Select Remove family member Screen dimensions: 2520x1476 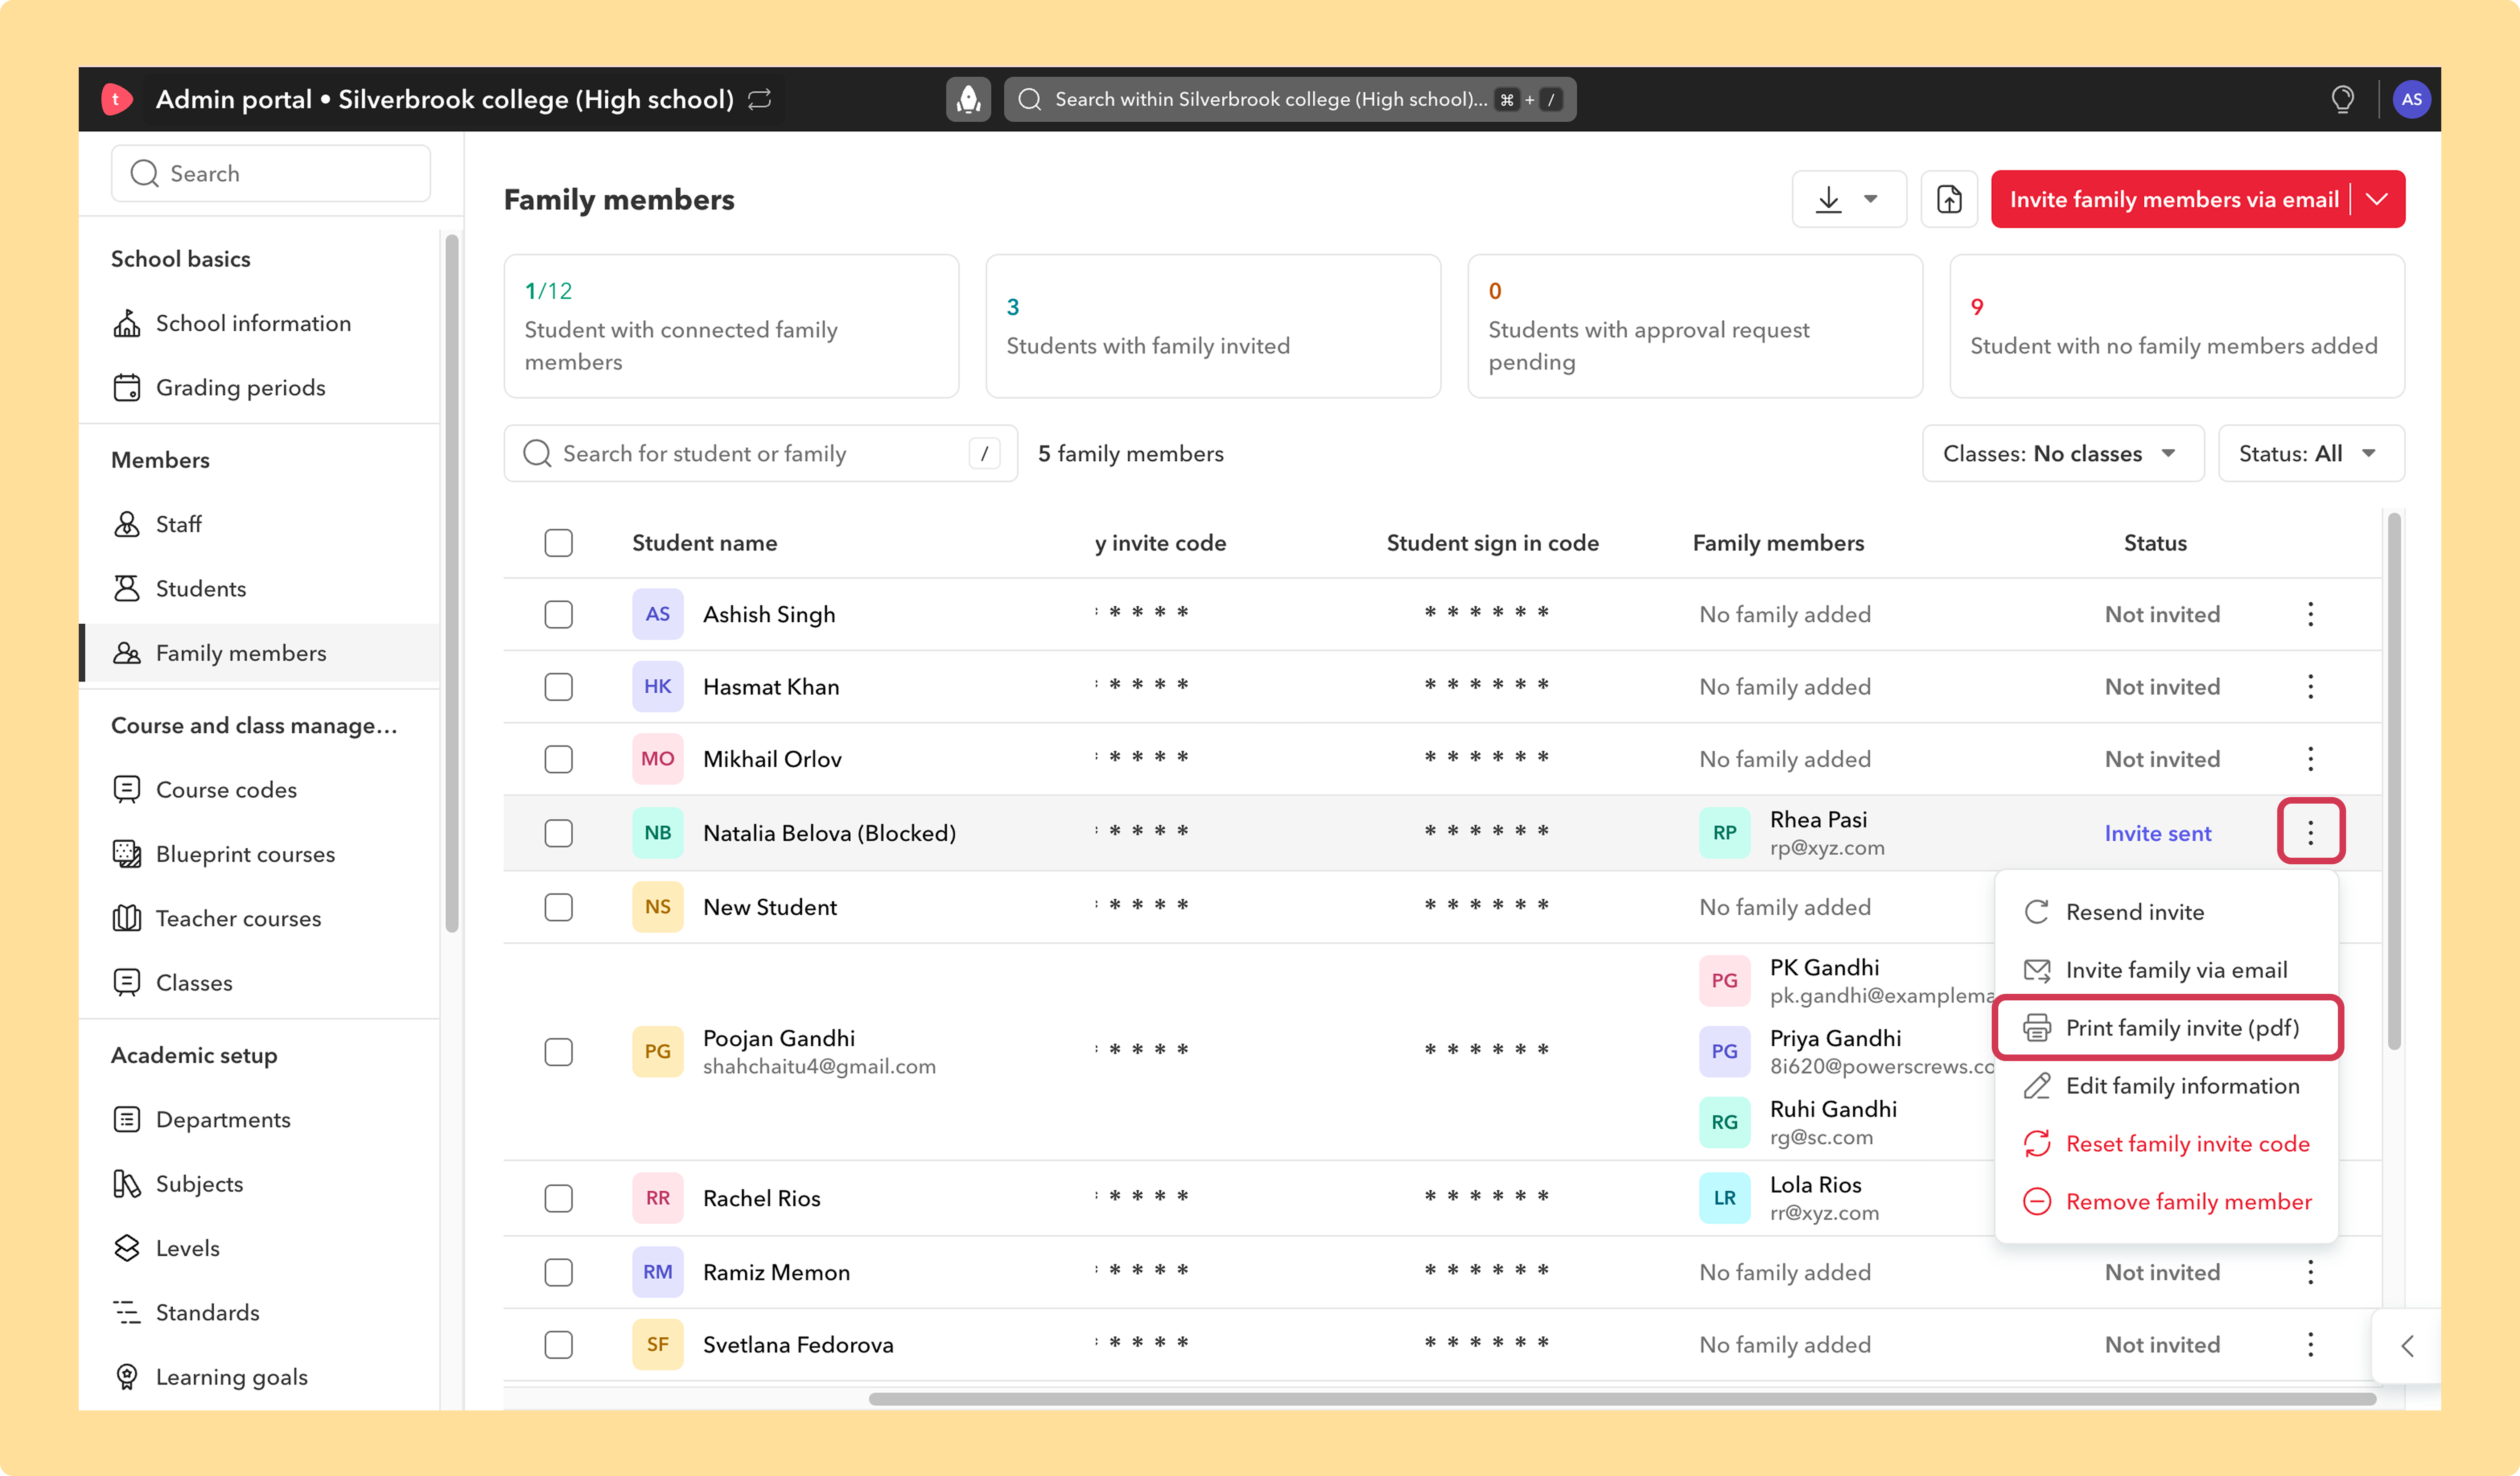2166,1201
